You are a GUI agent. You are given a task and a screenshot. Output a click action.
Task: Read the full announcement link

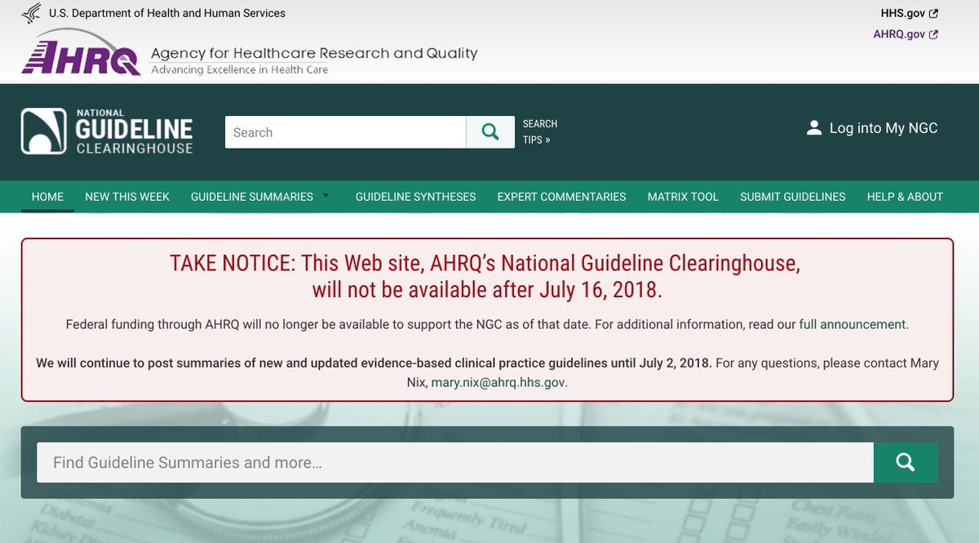(853, 324)
